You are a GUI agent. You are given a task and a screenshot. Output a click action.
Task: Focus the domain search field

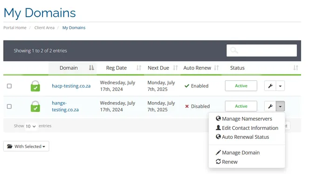261,51
